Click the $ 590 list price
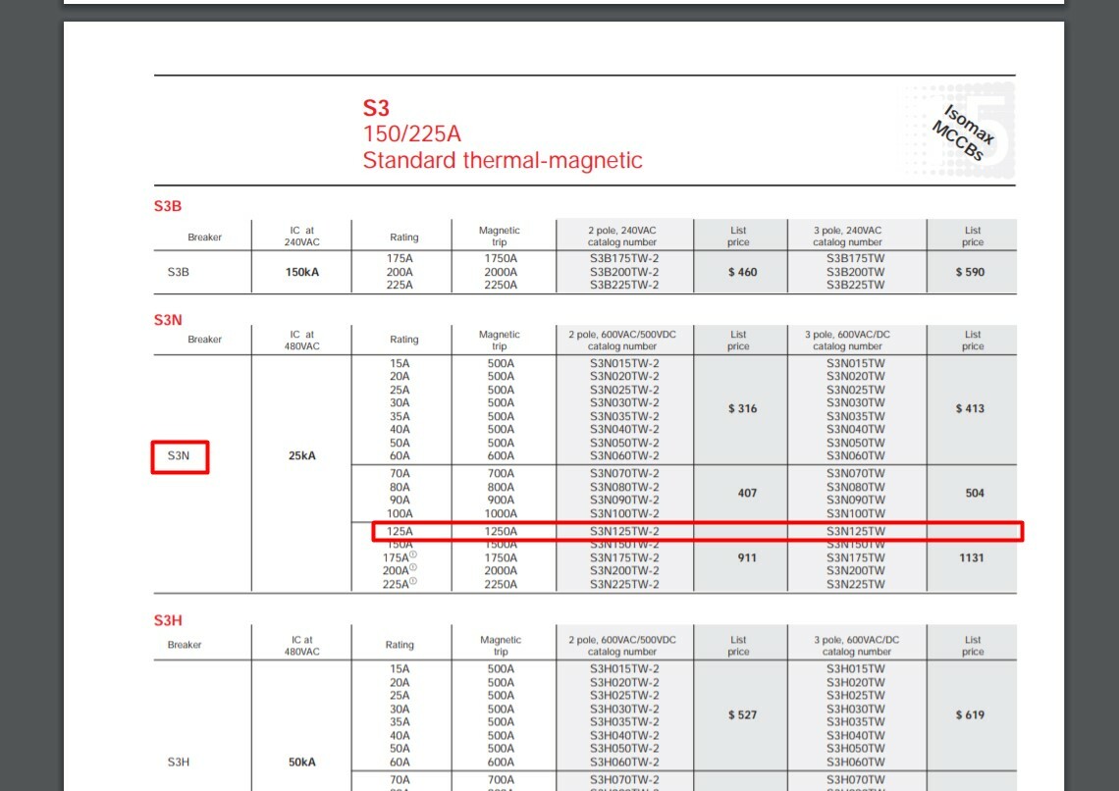The image size is (1119, 791). pos(970,273)
